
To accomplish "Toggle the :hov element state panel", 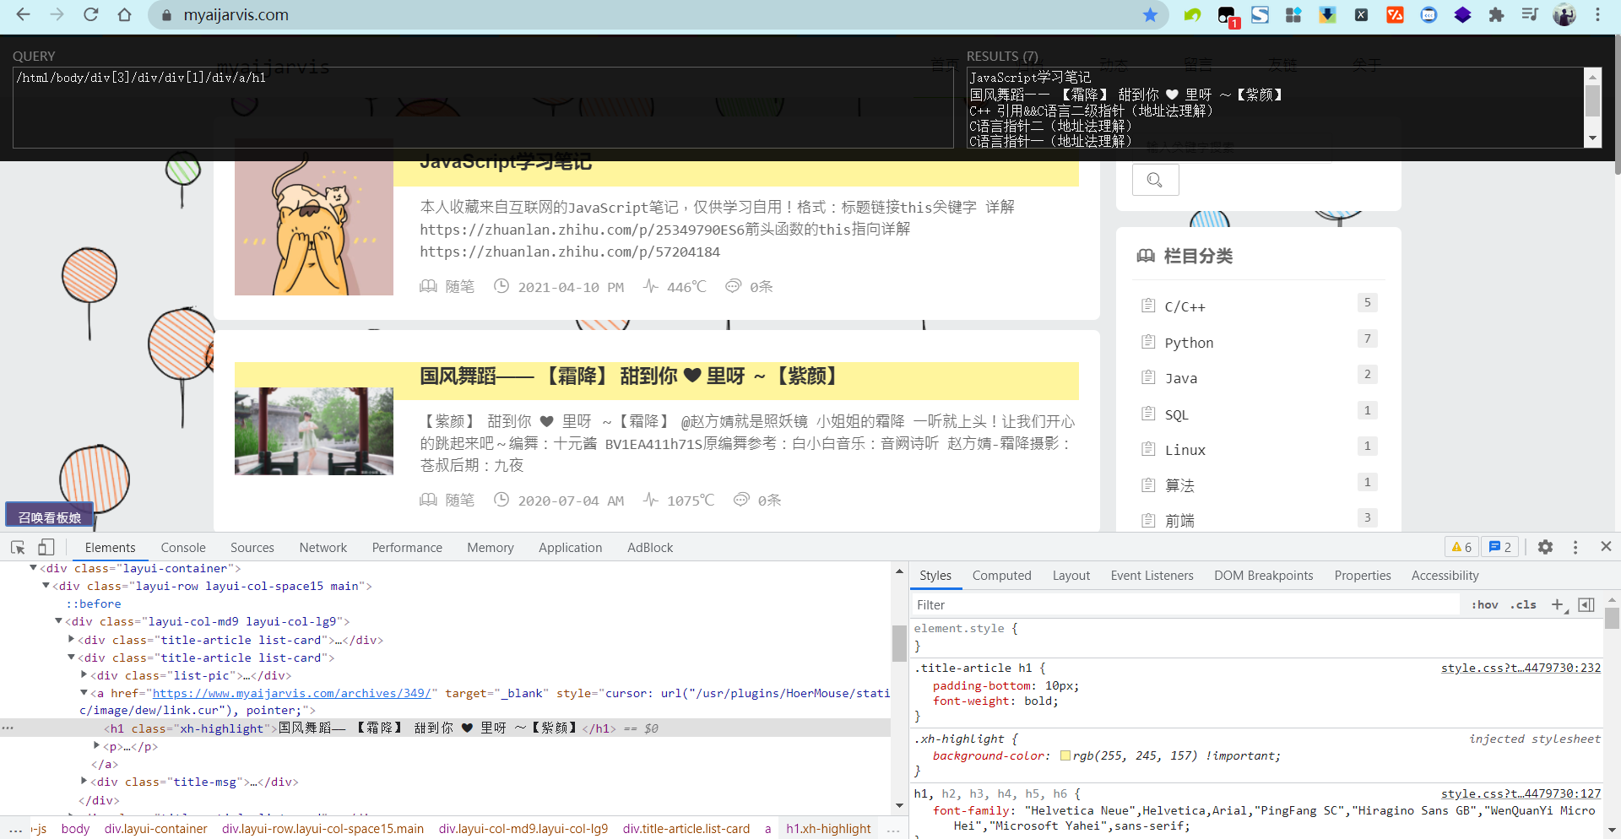I will pos(1484,604).
